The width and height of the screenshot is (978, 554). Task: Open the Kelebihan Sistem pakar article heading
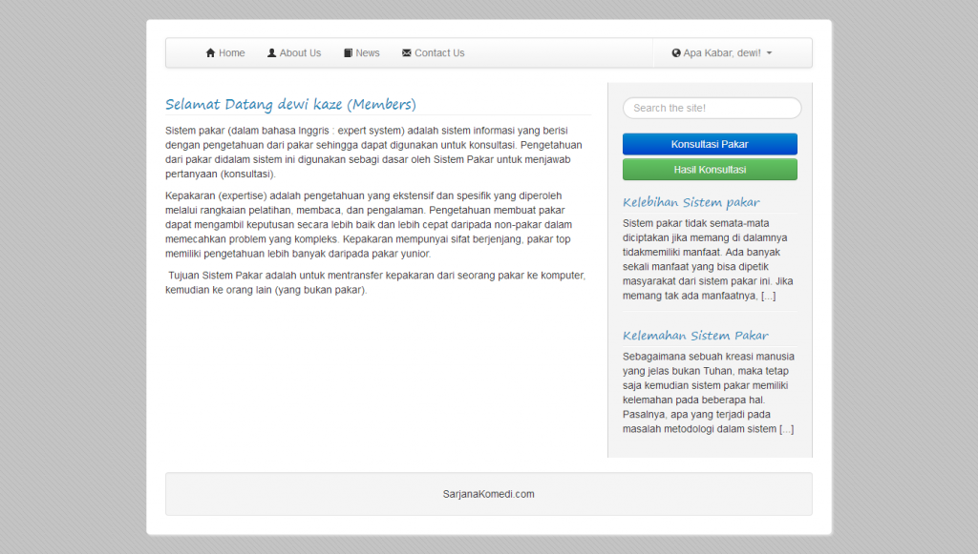tap(691, 202)
